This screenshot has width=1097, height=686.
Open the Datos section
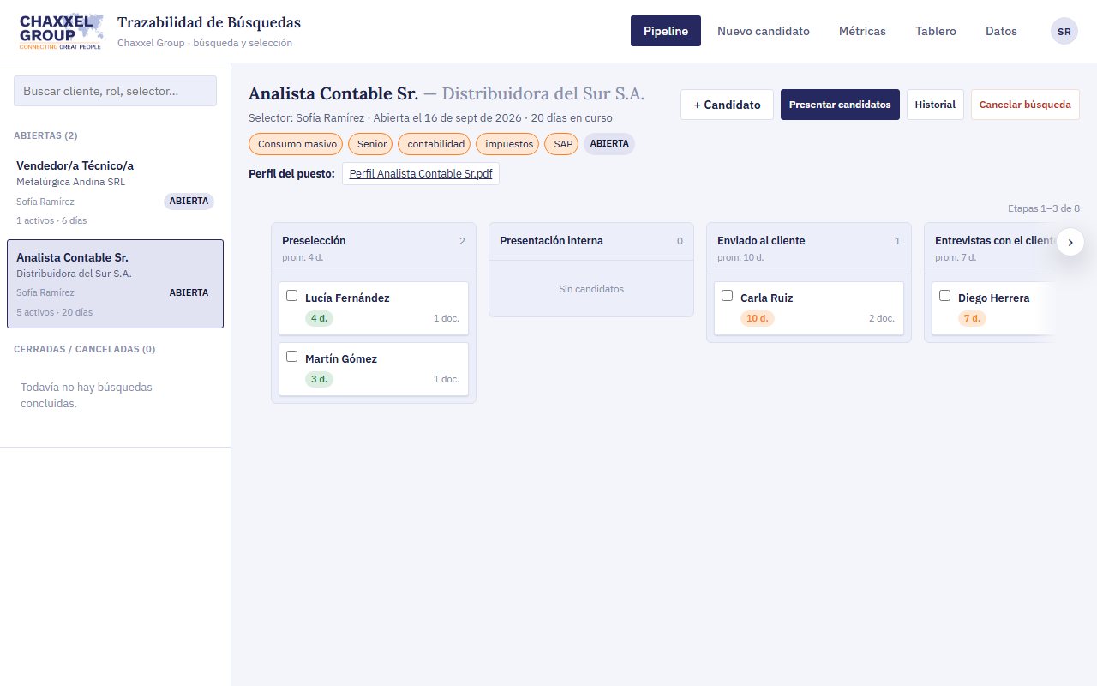coord(1001,31)
